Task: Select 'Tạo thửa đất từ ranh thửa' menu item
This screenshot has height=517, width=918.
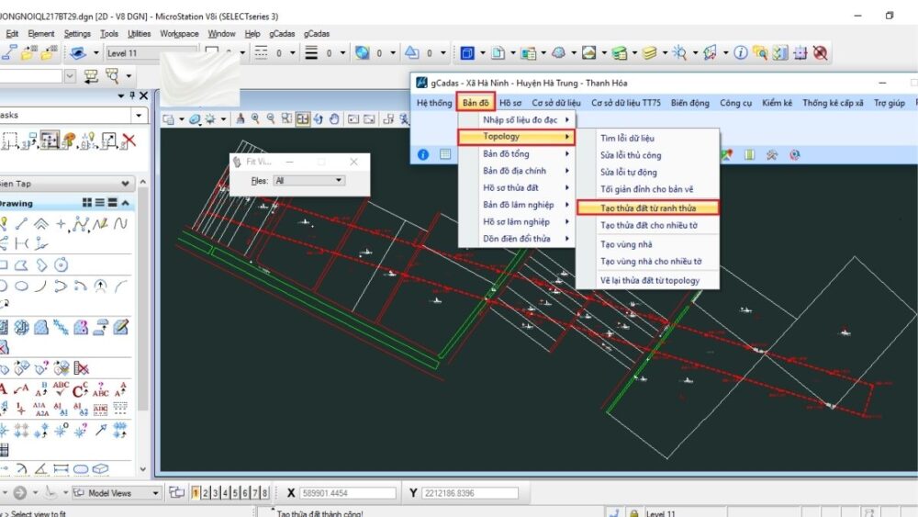Action: click(x=648, y=208)
